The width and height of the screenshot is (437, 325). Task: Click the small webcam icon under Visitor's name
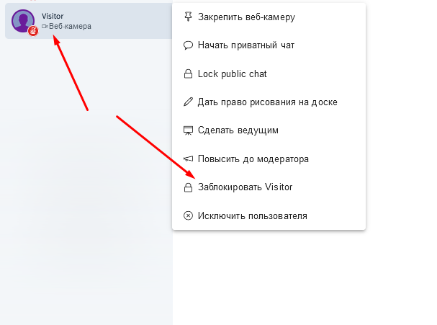(45, 27)
